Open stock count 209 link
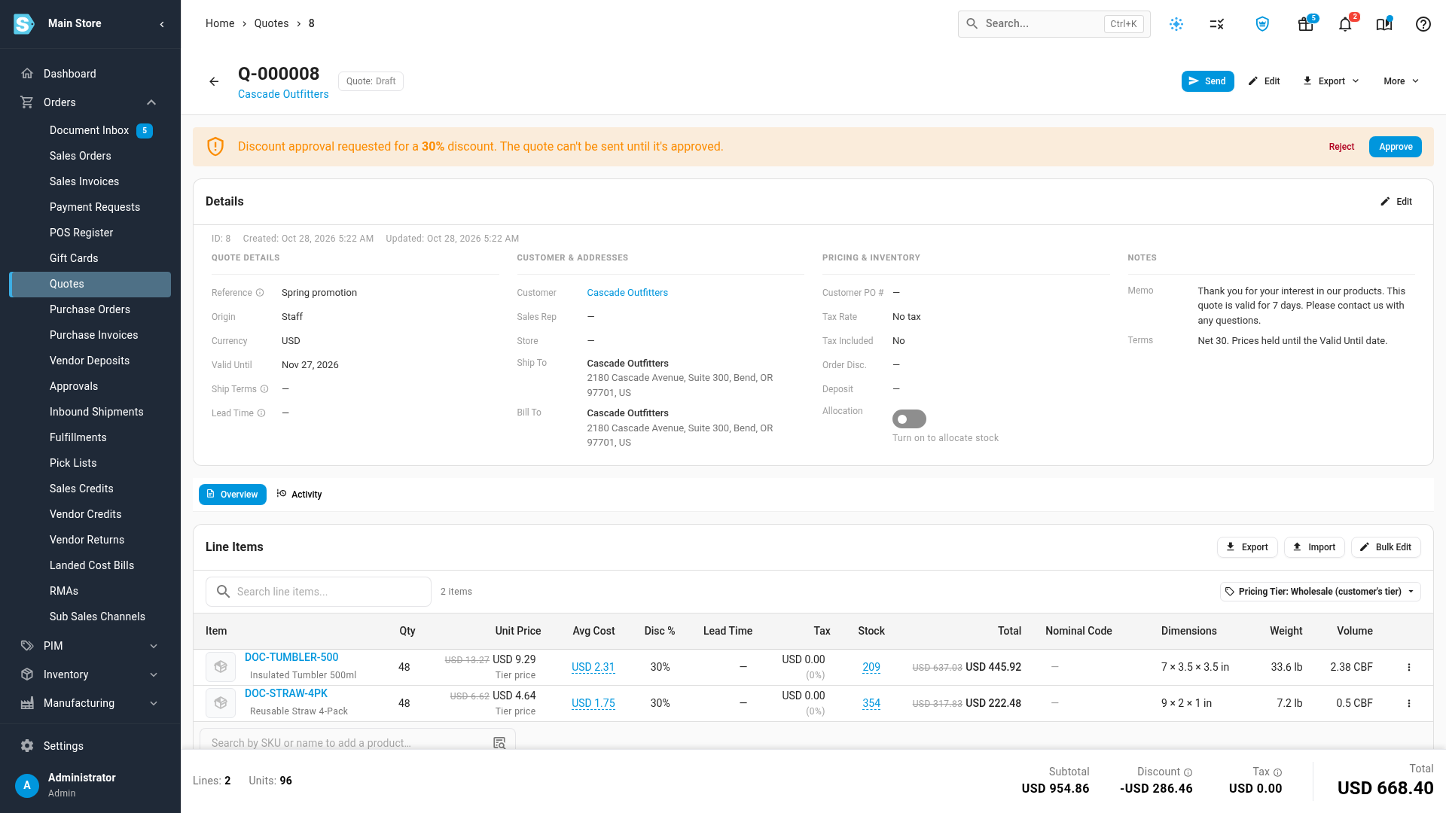 tap(871, 667)
